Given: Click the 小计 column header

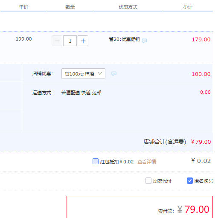Looking at the screenshot, I should coord(188,7).
